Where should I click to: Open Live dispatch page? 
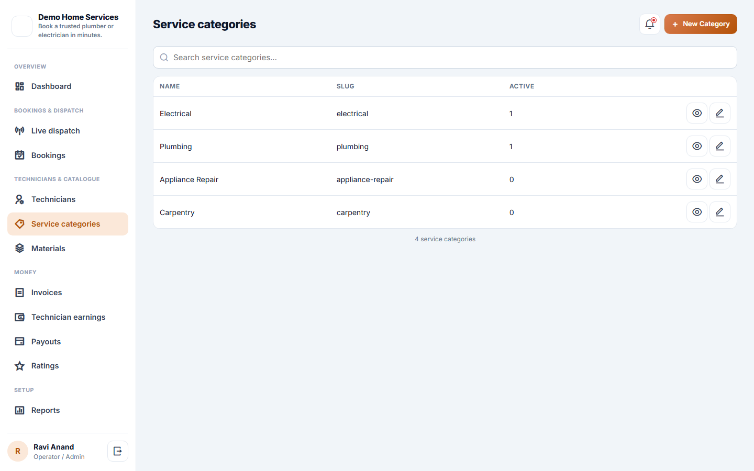[68, 131]
